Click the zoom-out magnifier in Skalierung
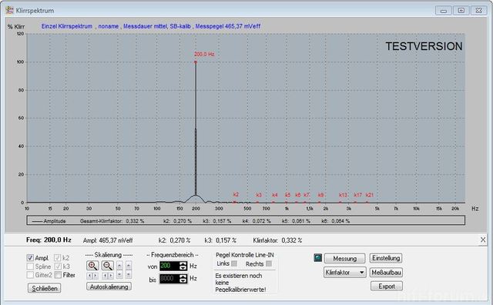493x305 pixels. click(x=108, y=266)
